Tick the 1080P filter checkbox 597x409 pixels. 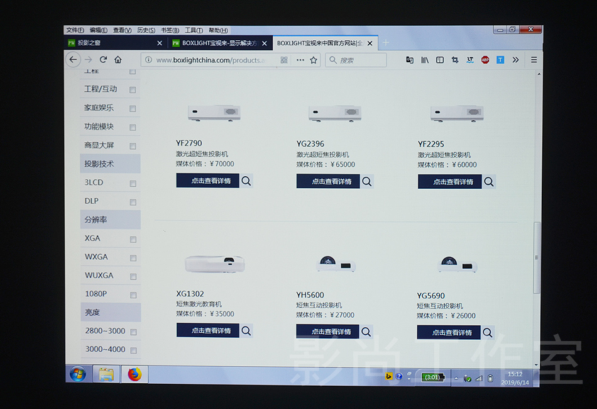133,295
